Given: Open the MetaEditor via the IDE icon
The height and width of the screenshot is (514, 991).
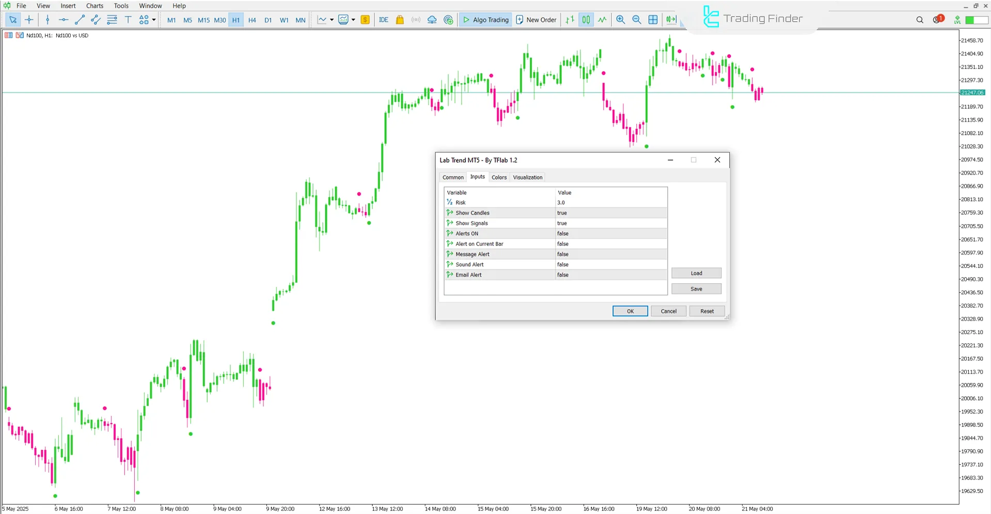Looking at the screenshot, I should 383,20.
